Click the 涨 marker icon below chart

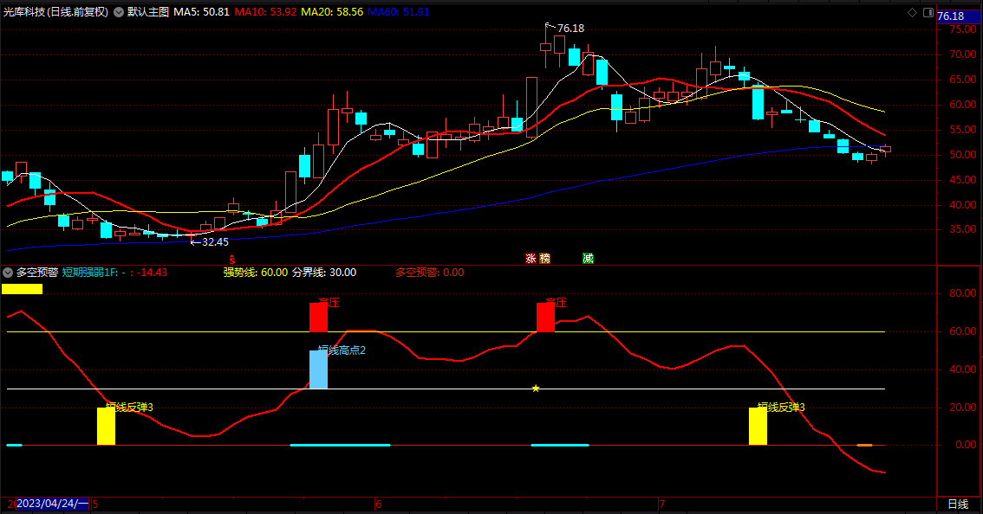click(531, 259)
